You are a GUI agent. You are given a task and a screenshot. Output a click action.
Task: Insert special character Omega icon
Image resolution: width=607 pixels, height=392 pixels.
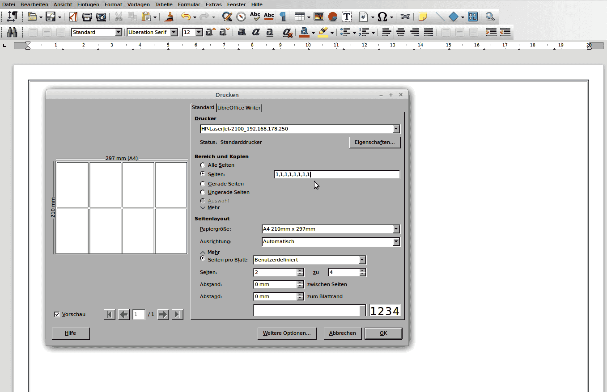382,17
